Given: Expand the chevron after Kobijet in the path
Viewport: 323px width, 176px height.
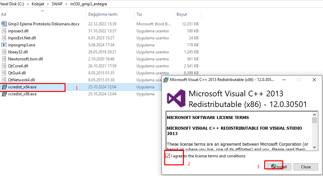Looking at the screenshot, I should point(48,4).
